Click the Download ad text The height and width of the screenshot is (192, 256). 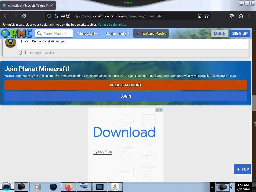[124, 132]
